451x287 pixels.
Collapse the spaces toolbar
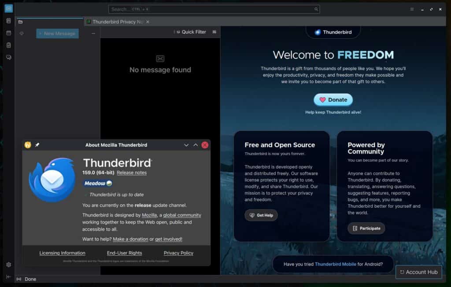9,276
